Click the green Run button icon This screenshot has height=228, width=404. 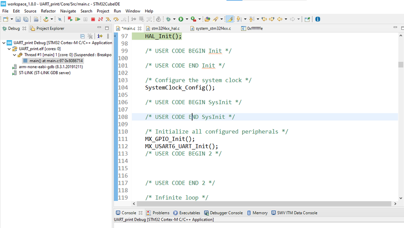[181, 19]
